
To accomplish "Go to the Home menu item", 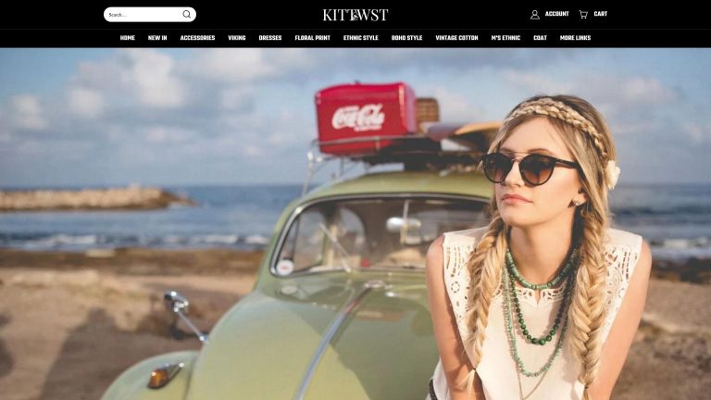I will (128, 38).
